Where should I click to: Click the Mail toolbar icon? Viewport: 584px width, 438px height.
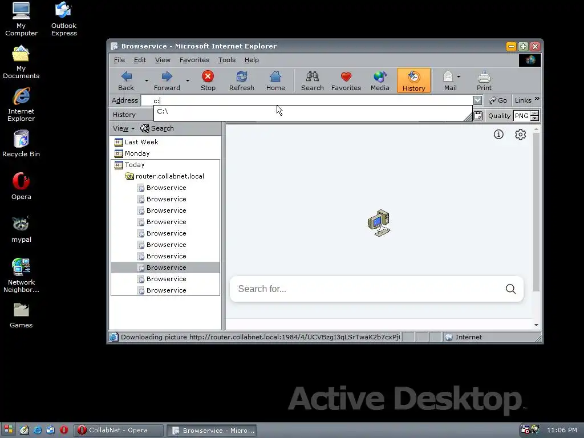[448, 80]
